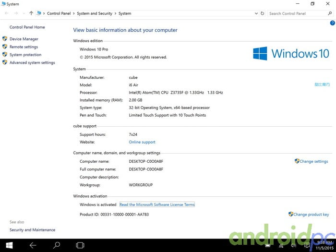This screenshot has width=336, height=252.
Task: Click 'Limited Touch Support with 10 Touch Points'
Action: [168, 115]
